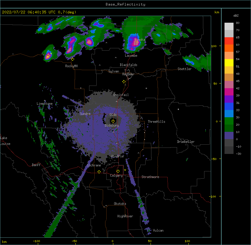Image resolution: width=251 pixels, height=245 pixels.
Task: Click the 80 value on dBZ scale
Action: tap(238, 23)
